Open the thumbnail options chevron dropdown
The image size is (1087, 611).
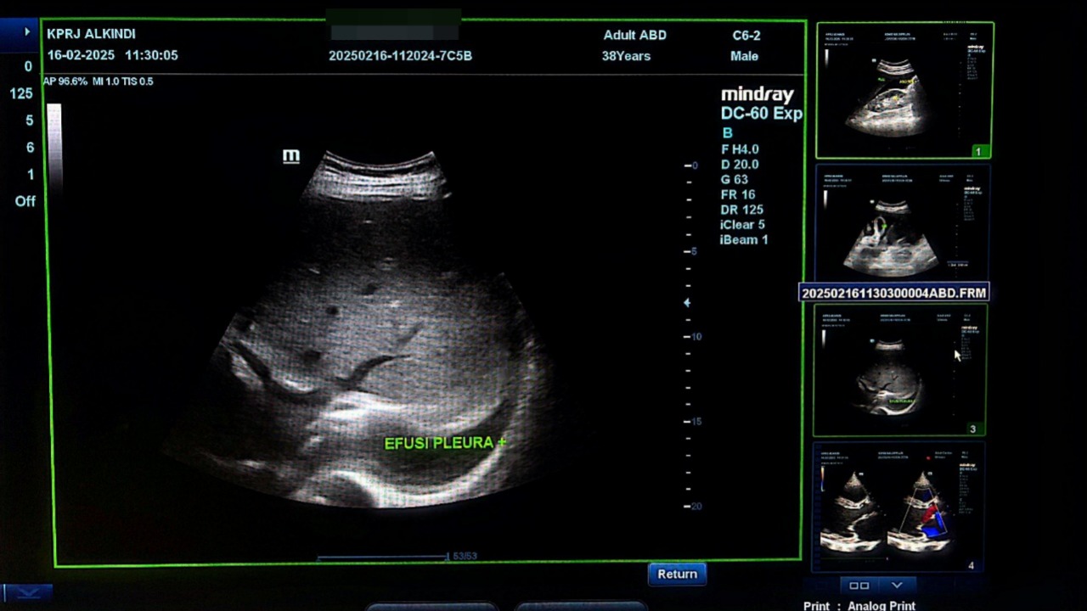point(897,586)
